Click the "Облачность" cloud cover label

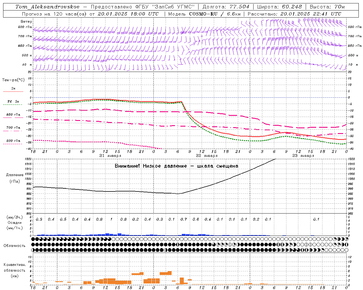[14, 246]
